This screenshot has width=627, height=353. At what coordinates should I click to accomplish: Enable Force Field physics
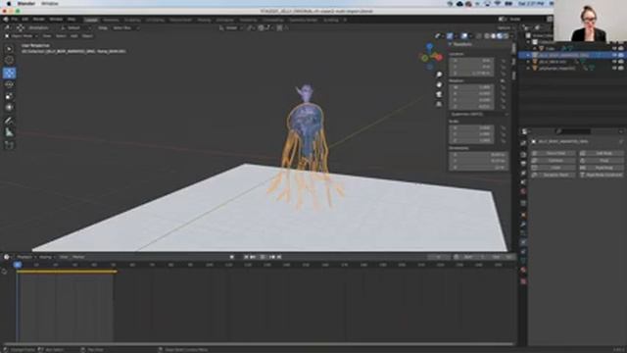[x=554, y=153]
